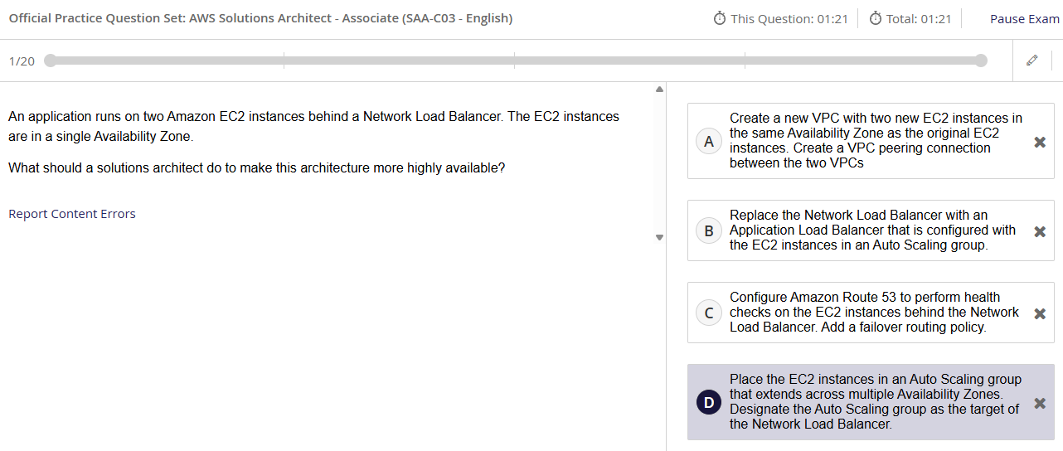Open Report Content Errors link

pos(72,214)
